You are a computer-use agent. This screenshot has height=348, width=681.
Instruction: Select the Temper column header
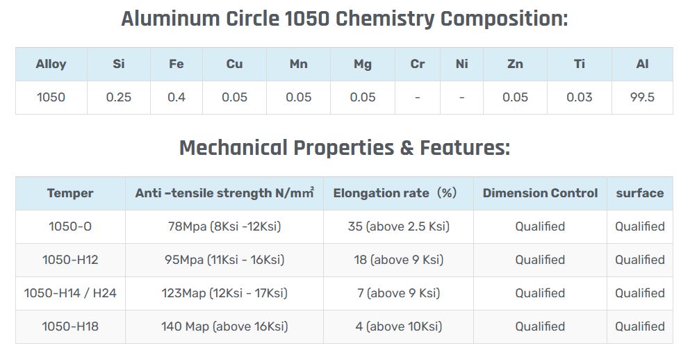(x=70, y=193)
